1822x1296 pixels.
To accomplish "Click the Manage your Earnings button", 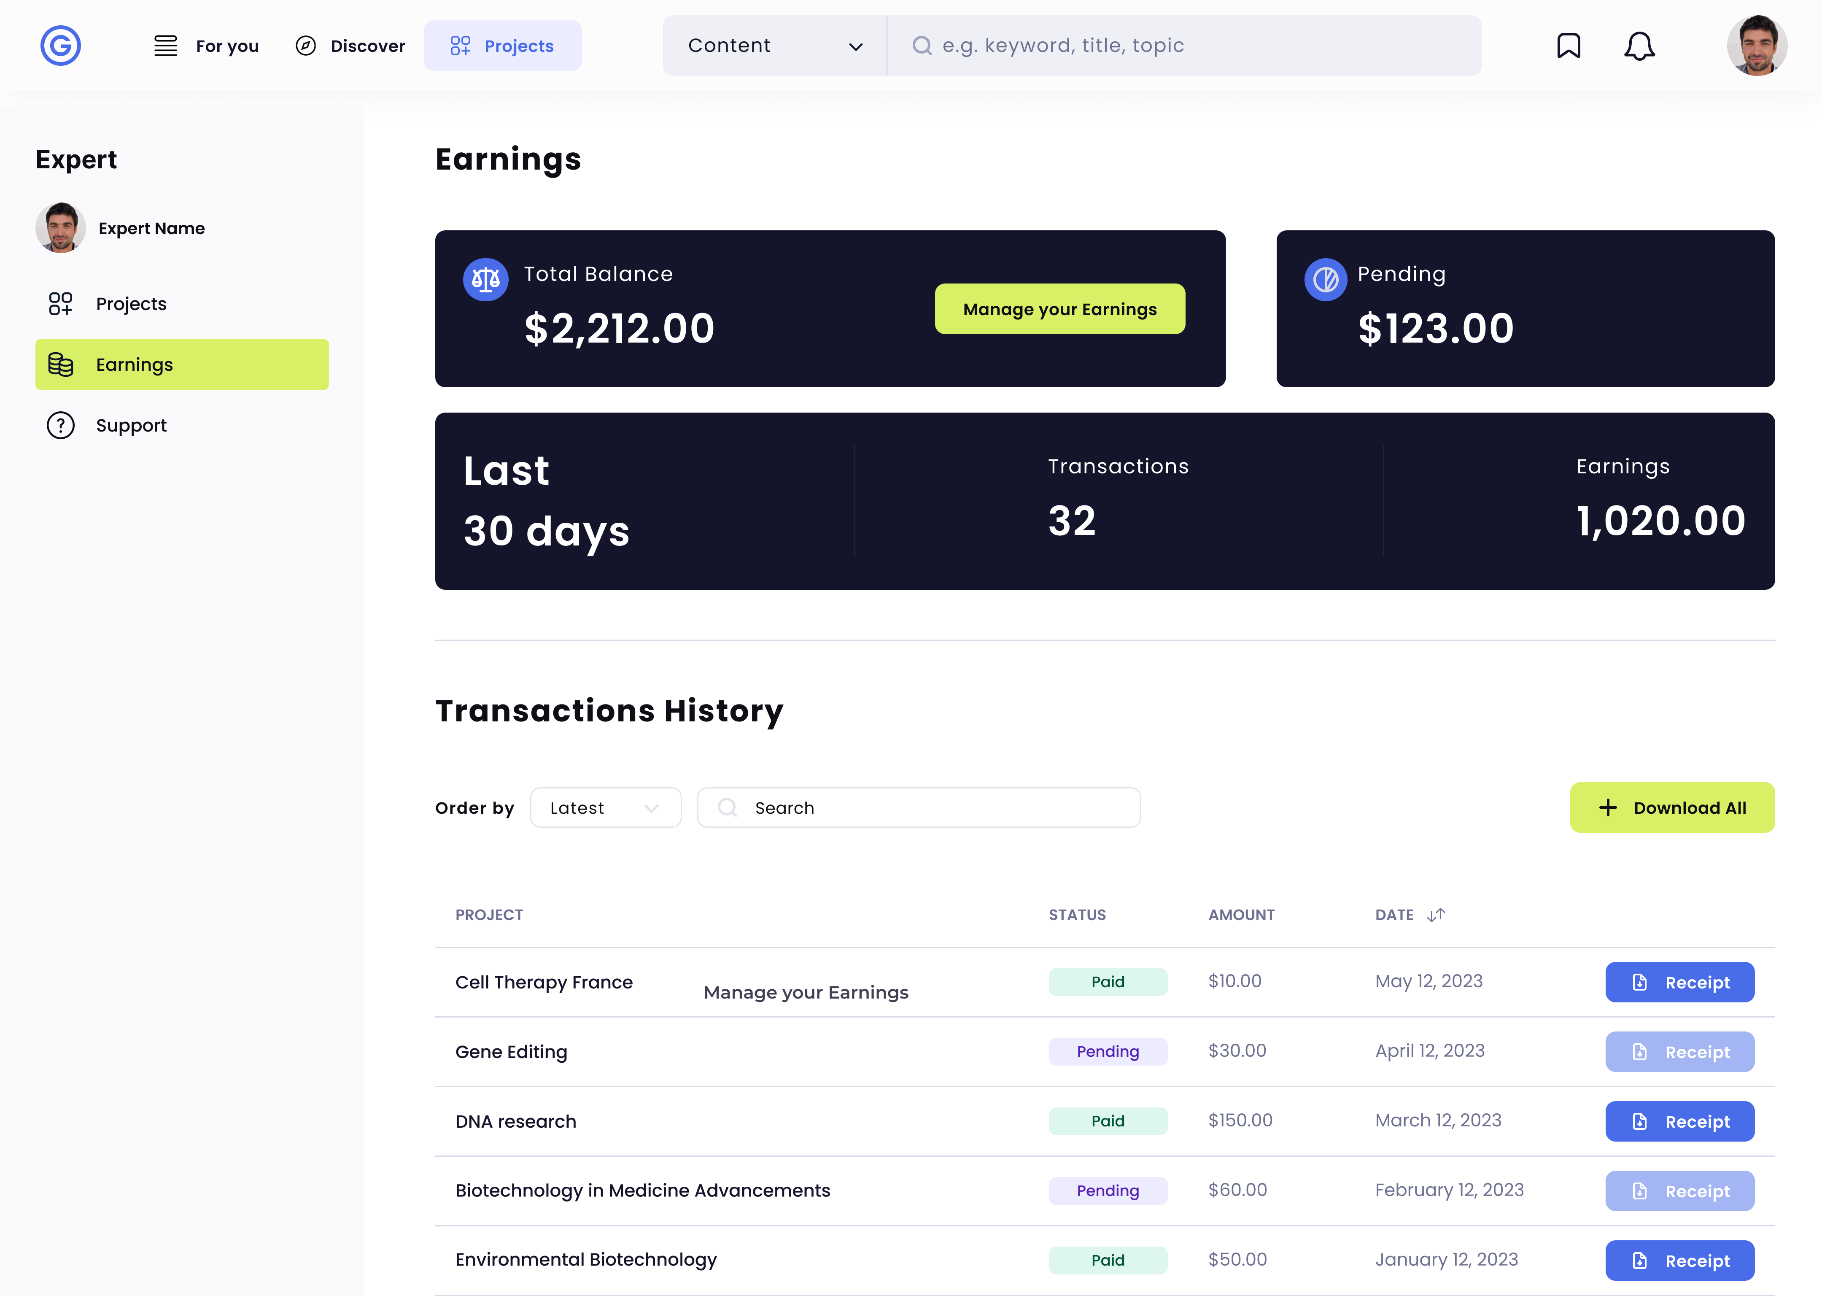I will click(x=1059, y=309).
